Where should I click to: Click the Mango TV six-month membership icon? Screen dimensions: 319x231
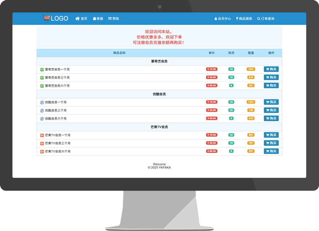point(42,152)
